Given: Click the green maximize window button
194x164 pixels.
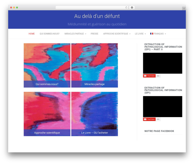Looking at the screenshot, I should click(17, 8).
